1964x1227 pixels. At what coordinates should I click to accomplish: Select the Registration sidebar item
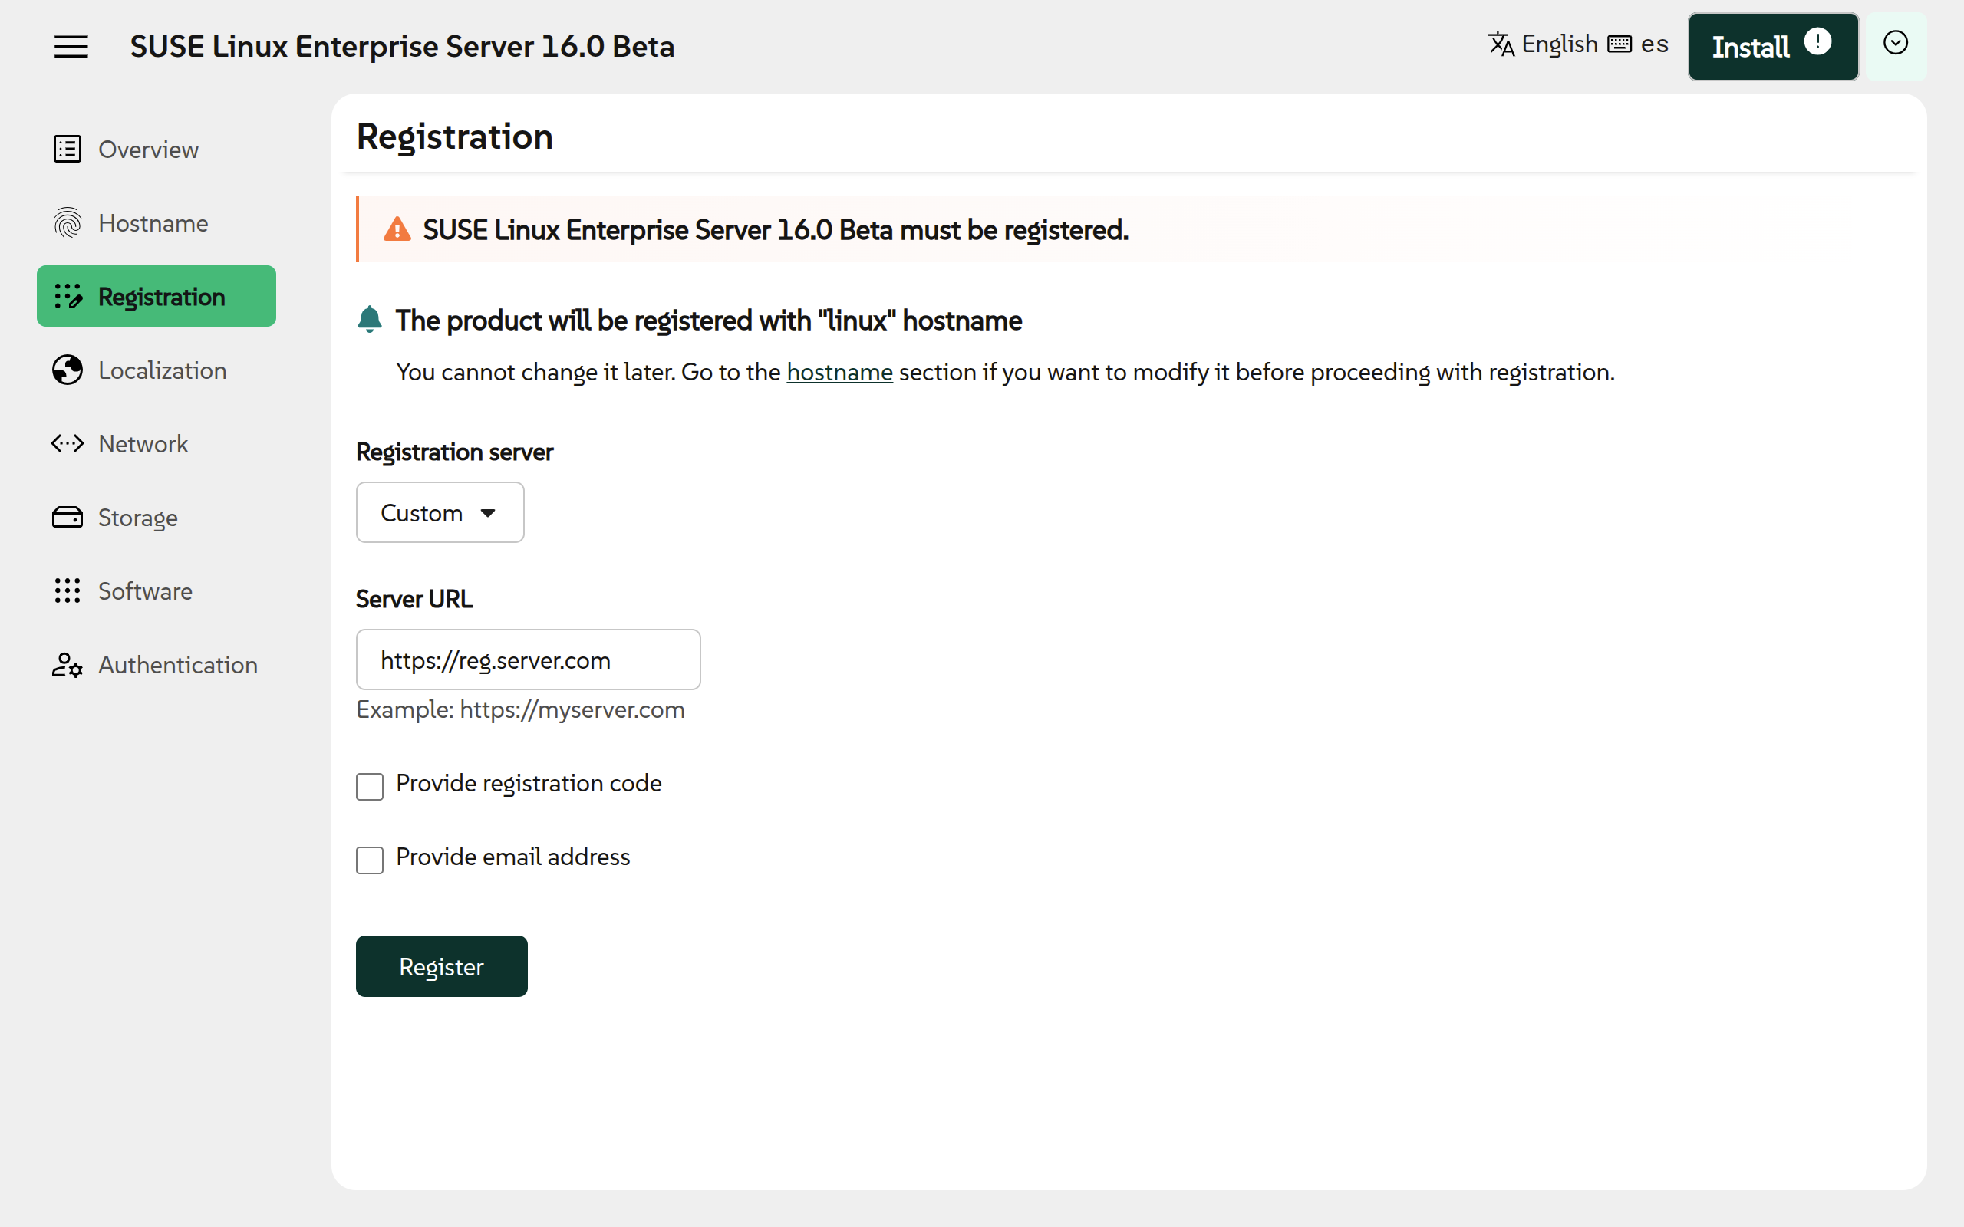[156, 296]
